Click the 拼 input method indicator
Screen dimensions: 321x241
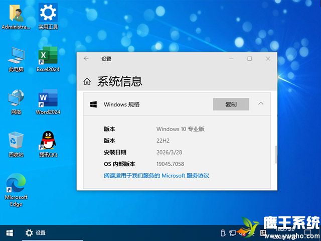point(263,233)
